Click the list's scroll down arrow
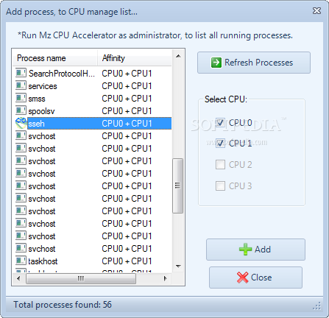This screenshot has height=318, width=329. [x=178, y=266]
